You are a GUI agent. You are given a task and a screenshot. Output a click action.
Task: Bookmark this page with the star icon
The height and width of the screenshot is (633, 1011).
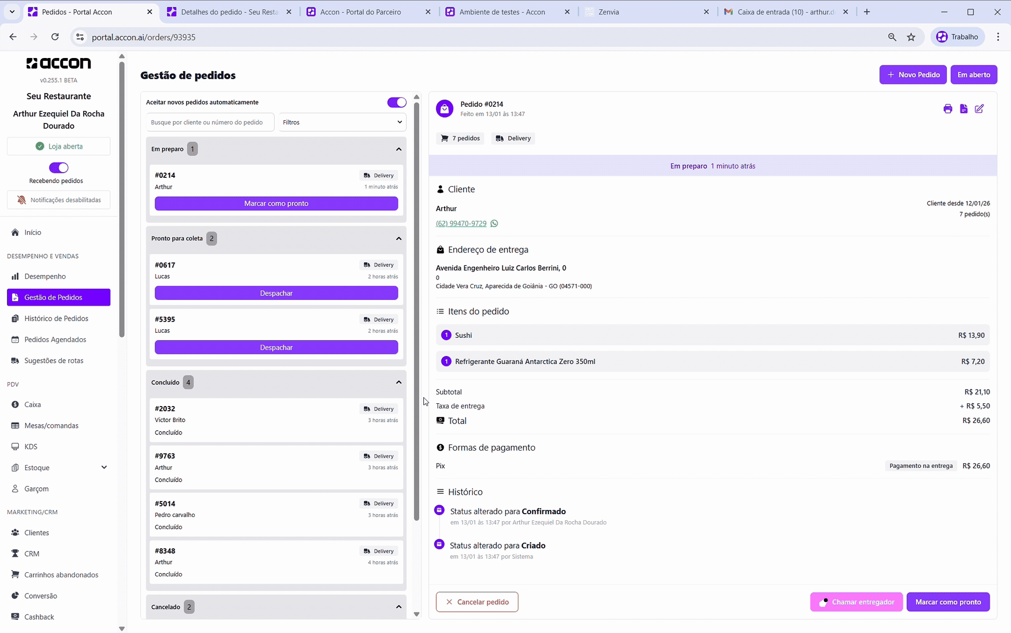coord(911,37)
